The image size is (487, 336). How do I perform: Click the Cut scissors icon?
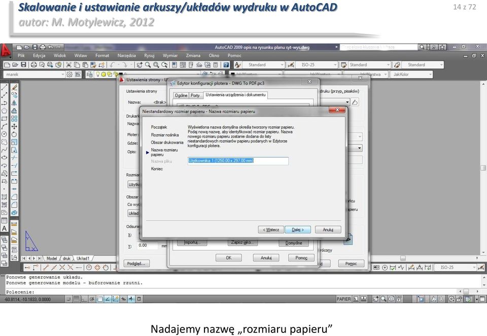tap(69, 65)
